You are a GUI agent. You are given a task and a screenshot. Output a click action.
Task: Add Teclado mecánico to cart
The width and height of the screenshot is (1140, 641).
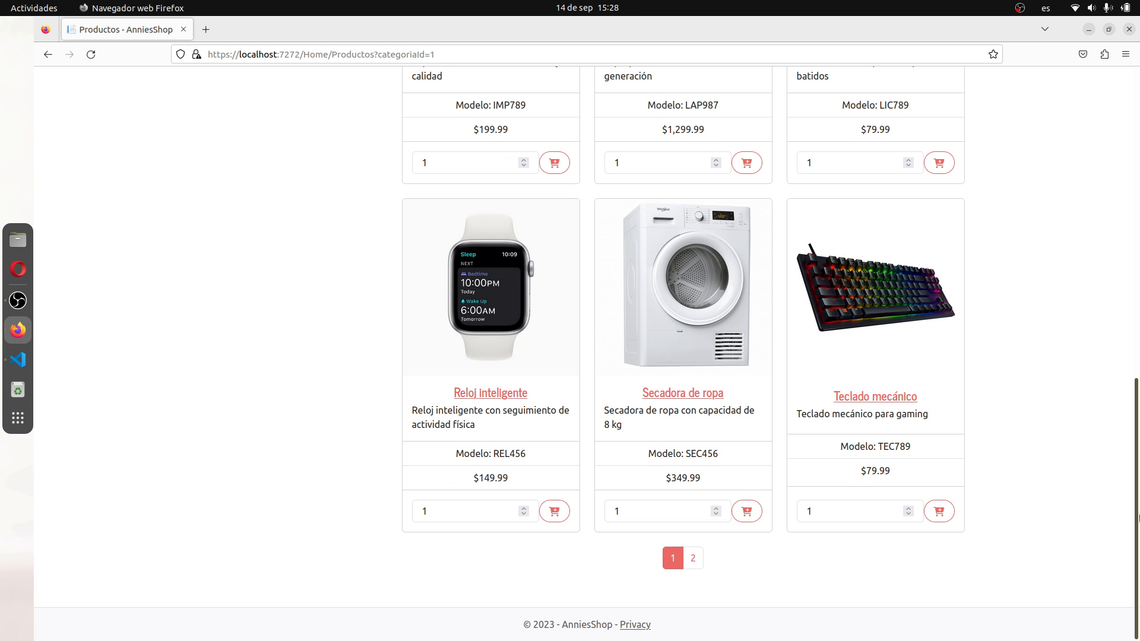pos(939,511)
